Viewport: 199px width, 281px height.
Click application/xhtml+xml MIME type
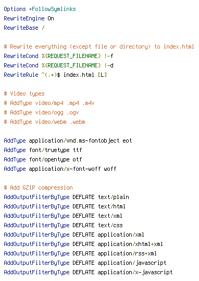pos(130,244)
